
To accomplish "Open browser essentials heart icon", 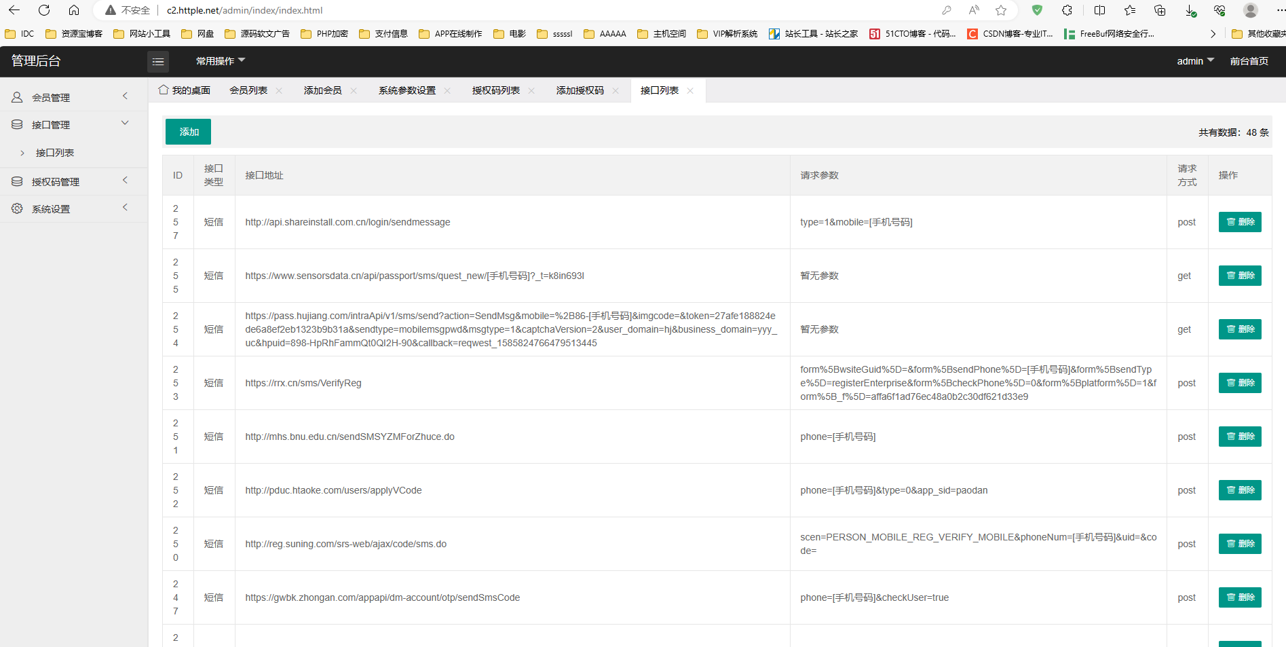I will coord(1219,10).
